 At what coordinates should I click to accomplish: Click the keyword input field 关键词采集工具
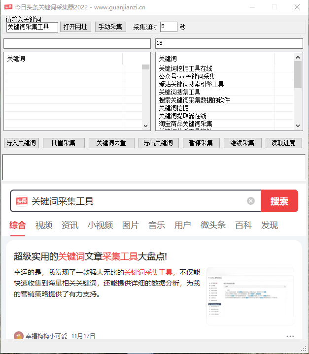coord(32,27)
